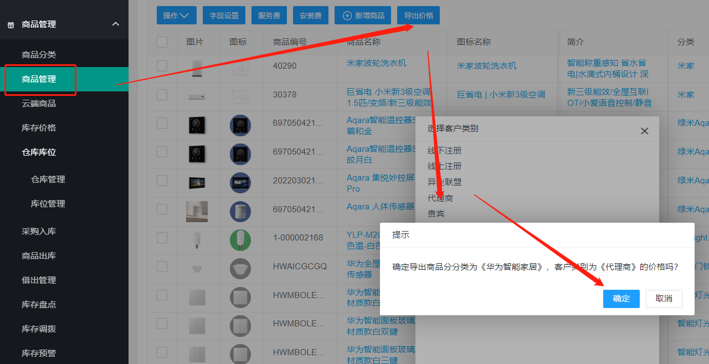709x364 pixels.
Task: Check the Aqara 人体传感器 row checkbox
Action: click(x=162, y=209)
